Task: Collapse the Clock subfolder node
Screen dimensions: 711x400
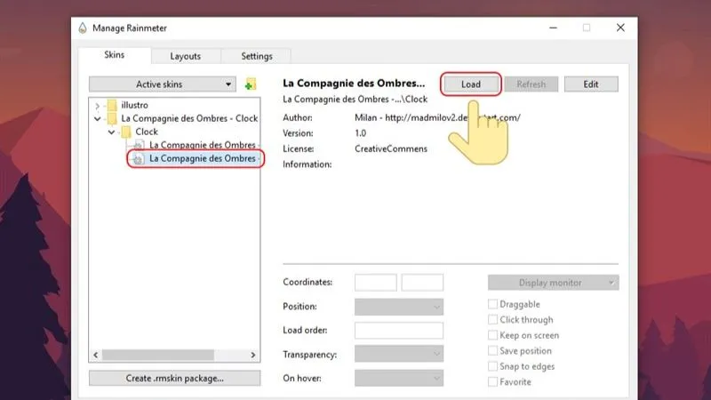Action: coord(111,132)
